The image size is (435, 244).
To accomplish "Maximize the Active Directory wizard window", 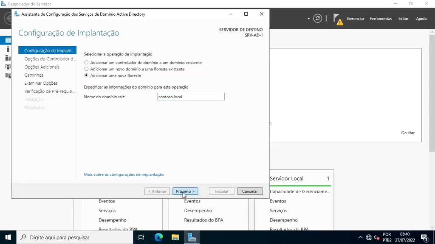I will pos(246,14).
